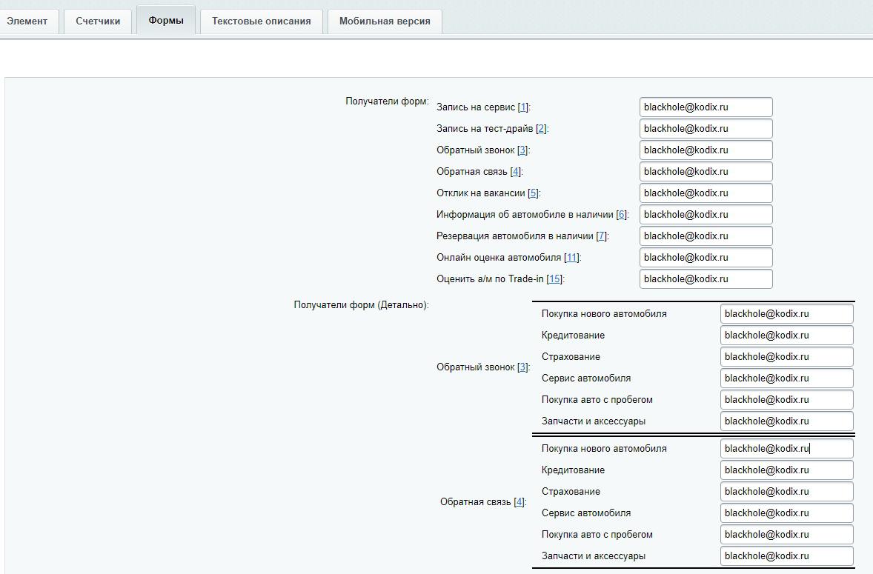Screen dimensions: 873x574
Task: Open the Счетчики tab
Action: pyautogui.click(x=98, y=21)
